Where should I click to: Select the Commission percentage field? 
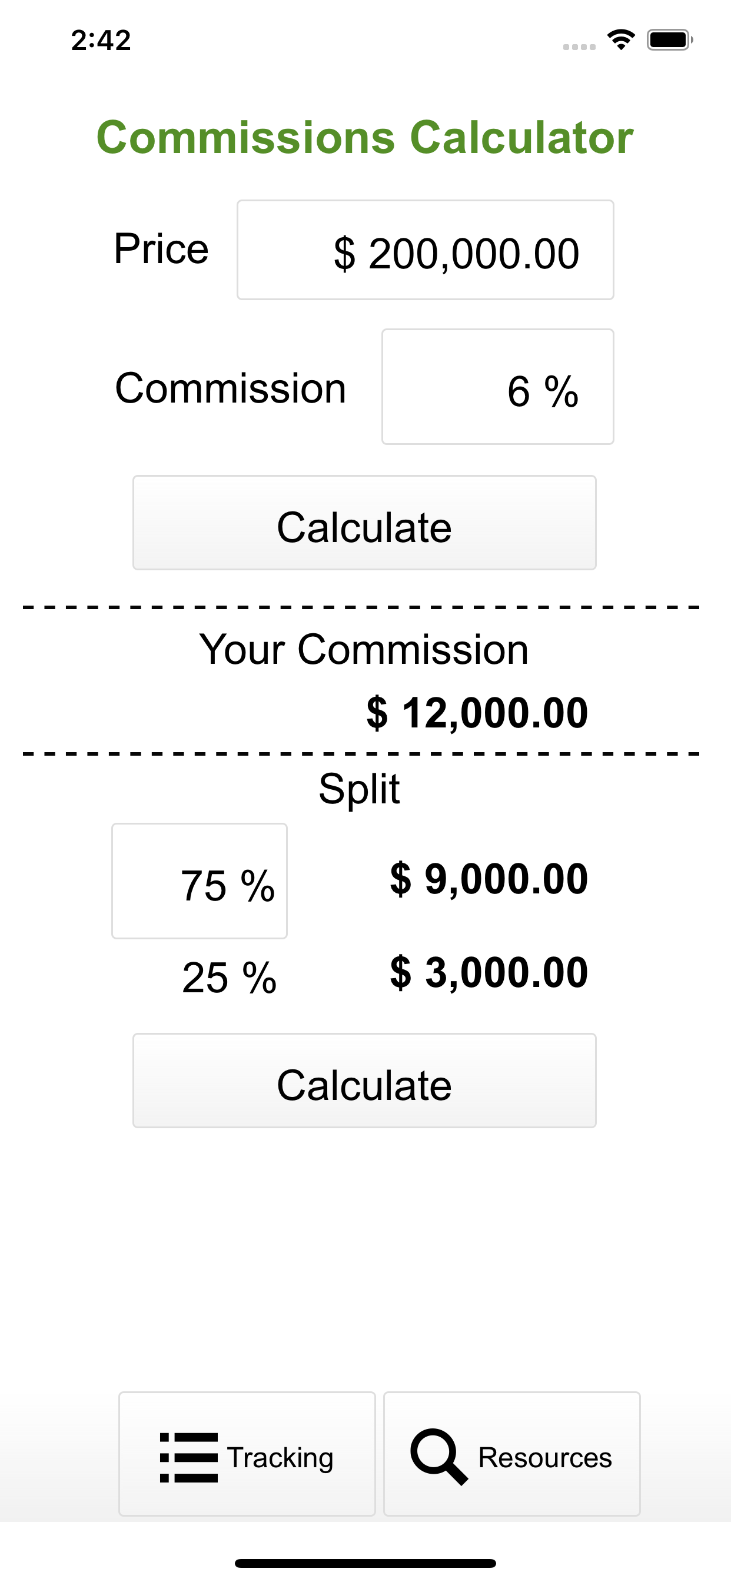(497, 385)
